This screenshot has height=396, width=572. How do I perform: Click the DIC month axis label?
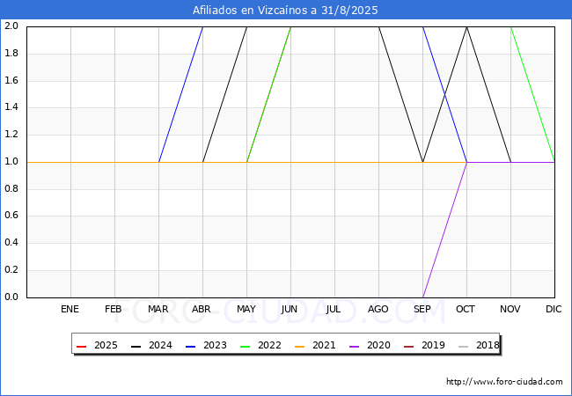(x=554, y=309)
